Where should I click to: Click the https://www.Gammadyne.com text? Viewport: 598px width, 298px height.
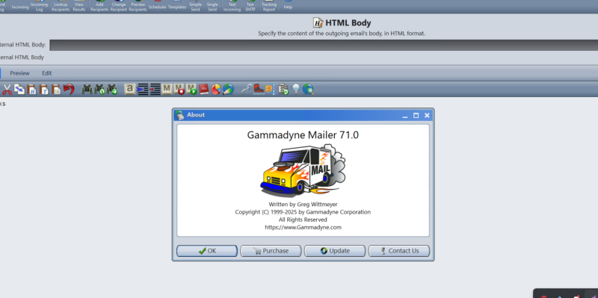[x=303, y=228]
